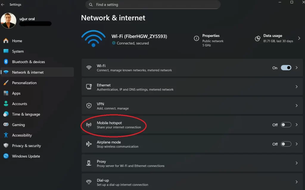Screen dimensions: 305x190
Task: Open Data usage details via chevron
Action: (x=299, y=38)
